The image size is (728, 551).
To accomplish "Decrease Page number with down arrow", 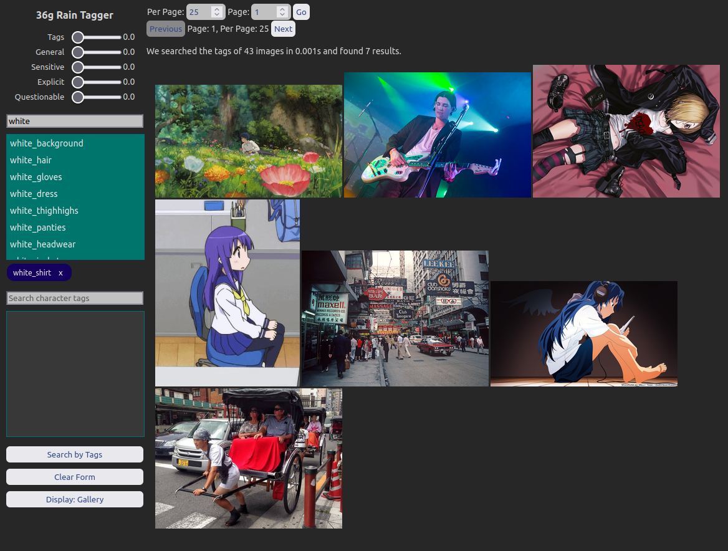I will tap(282, 16).
